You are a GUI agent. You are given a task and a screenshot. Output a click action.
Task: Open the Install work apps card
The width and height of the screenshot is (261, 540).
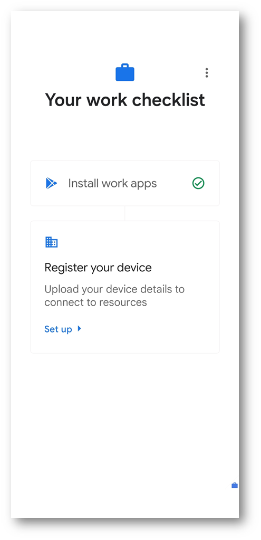pyautogui.click(x=125, y=183)
